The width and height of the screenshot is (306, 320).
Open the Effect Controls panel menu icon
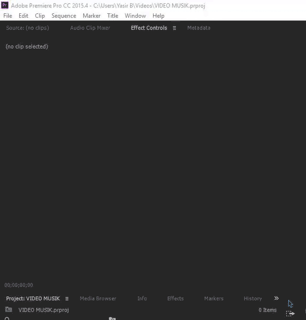click(174, 28)
